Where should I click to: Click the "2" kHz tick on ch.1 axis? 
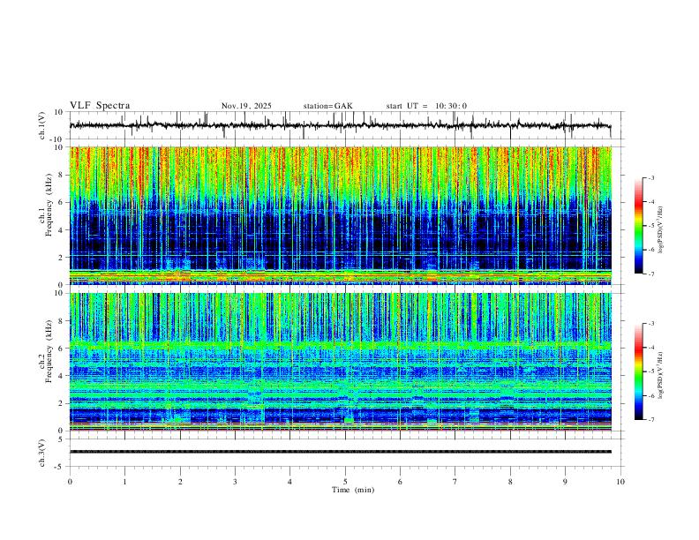click(x=61, y=257)
